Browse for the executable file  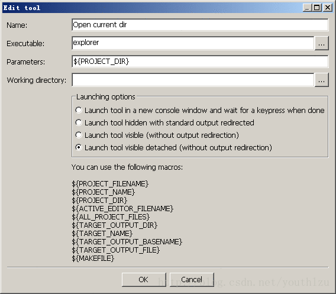pyautogui.click(x=321, y=43)
